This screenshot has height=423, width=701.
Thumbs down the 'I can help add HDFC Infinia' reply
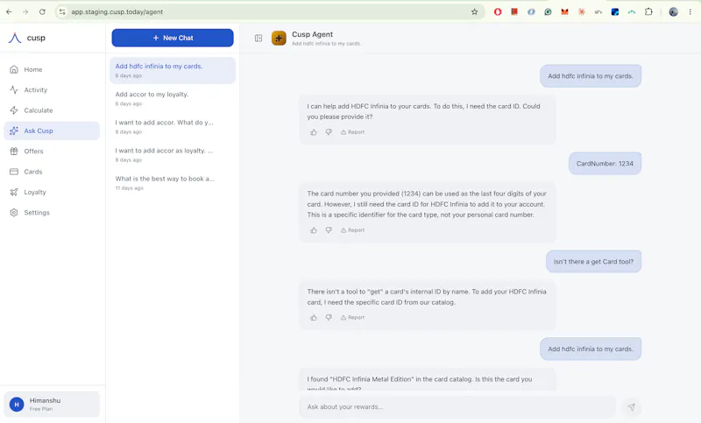coord(329,132)
